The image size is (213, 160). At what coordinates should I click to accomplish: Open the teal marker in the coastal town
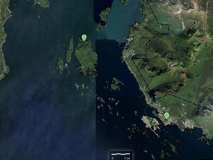click(x=166, y=116)
